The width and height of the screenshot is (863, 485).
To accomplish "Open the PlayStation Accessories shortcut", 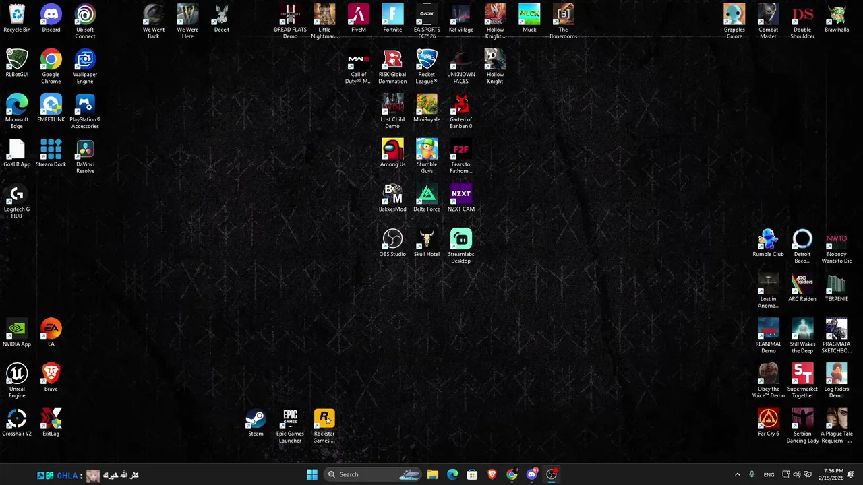I will 85,112.
